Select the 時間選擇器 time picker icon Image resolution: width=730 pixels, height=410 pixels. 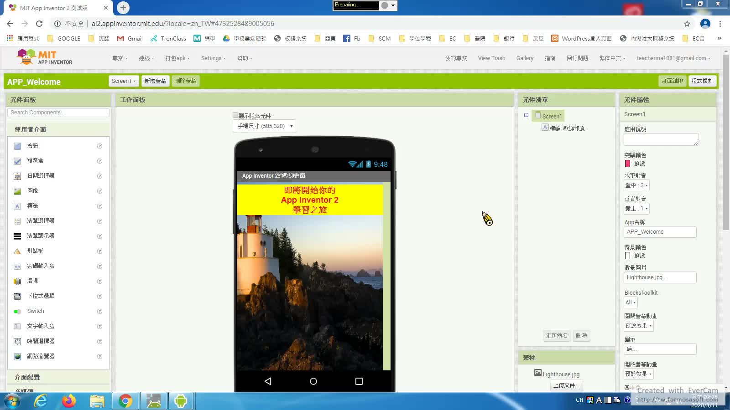pos(17,342)
